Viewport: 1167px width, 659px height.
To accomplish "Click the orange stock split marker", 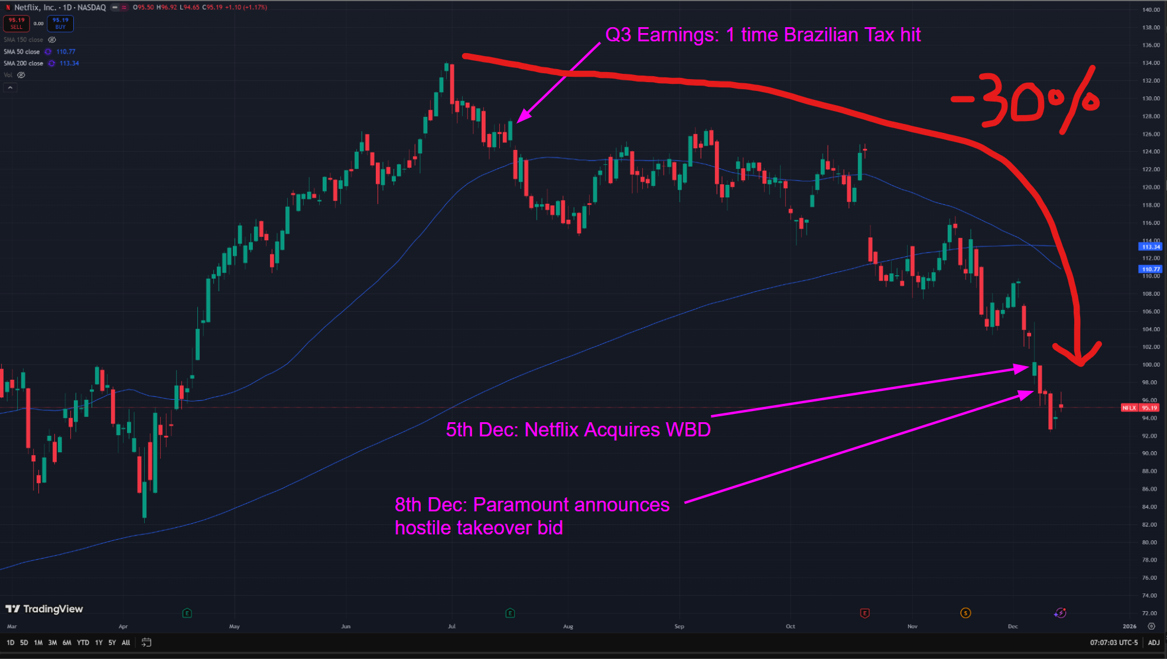I will point(966,613).
